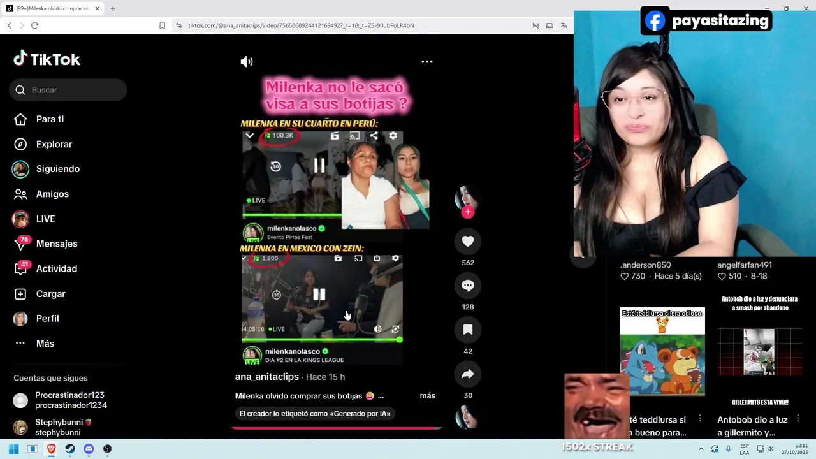Close the Milenka TikTok tab

click(x=97, y=8)
